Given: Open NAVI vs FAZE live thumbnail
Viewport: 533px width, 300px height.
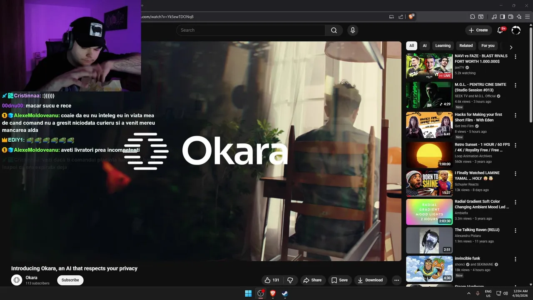Looking at the screenshot, I should pyautogui.click(x=429, y=66).
